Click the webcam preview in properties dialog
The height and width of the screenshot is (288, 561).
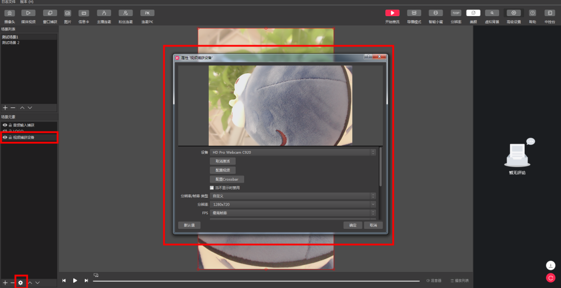[x=280, y=105]
